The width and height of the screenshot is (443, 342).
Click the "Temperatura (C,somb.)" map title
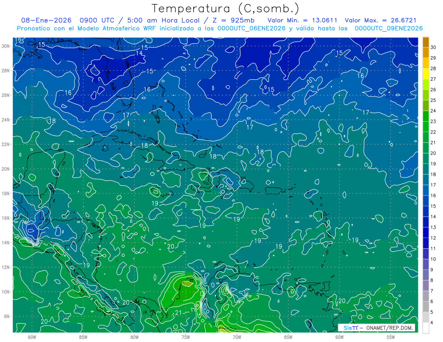[226, 8]
